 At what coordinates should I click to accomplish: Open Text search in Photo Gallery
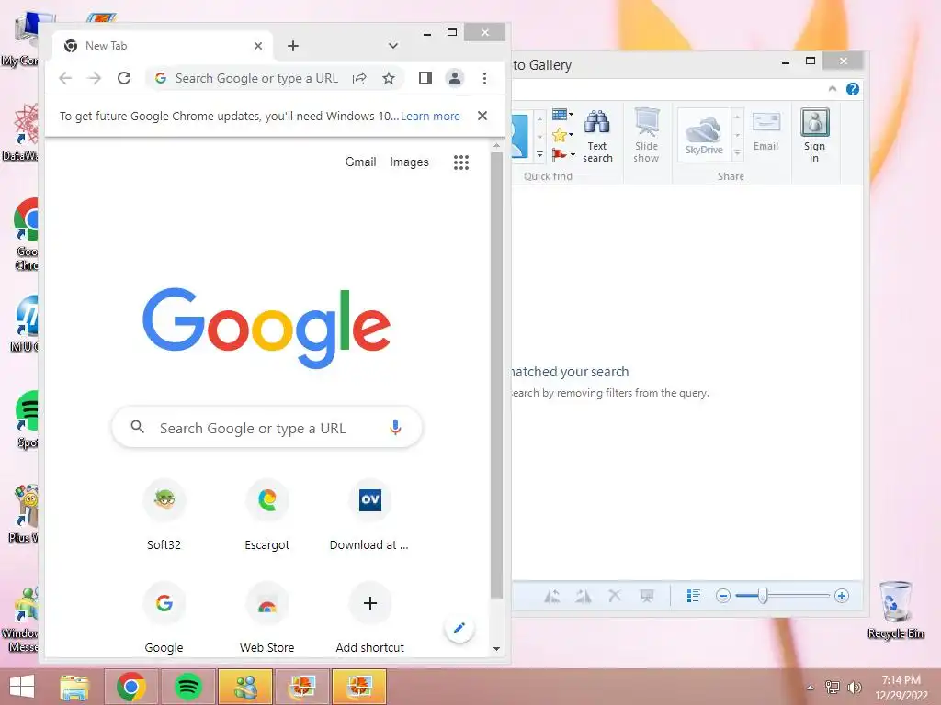pos(597,137)
